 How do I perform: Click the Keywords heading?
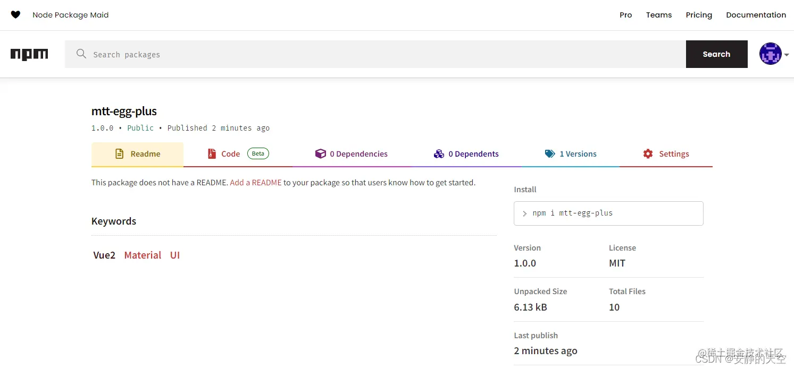(114, 221)
